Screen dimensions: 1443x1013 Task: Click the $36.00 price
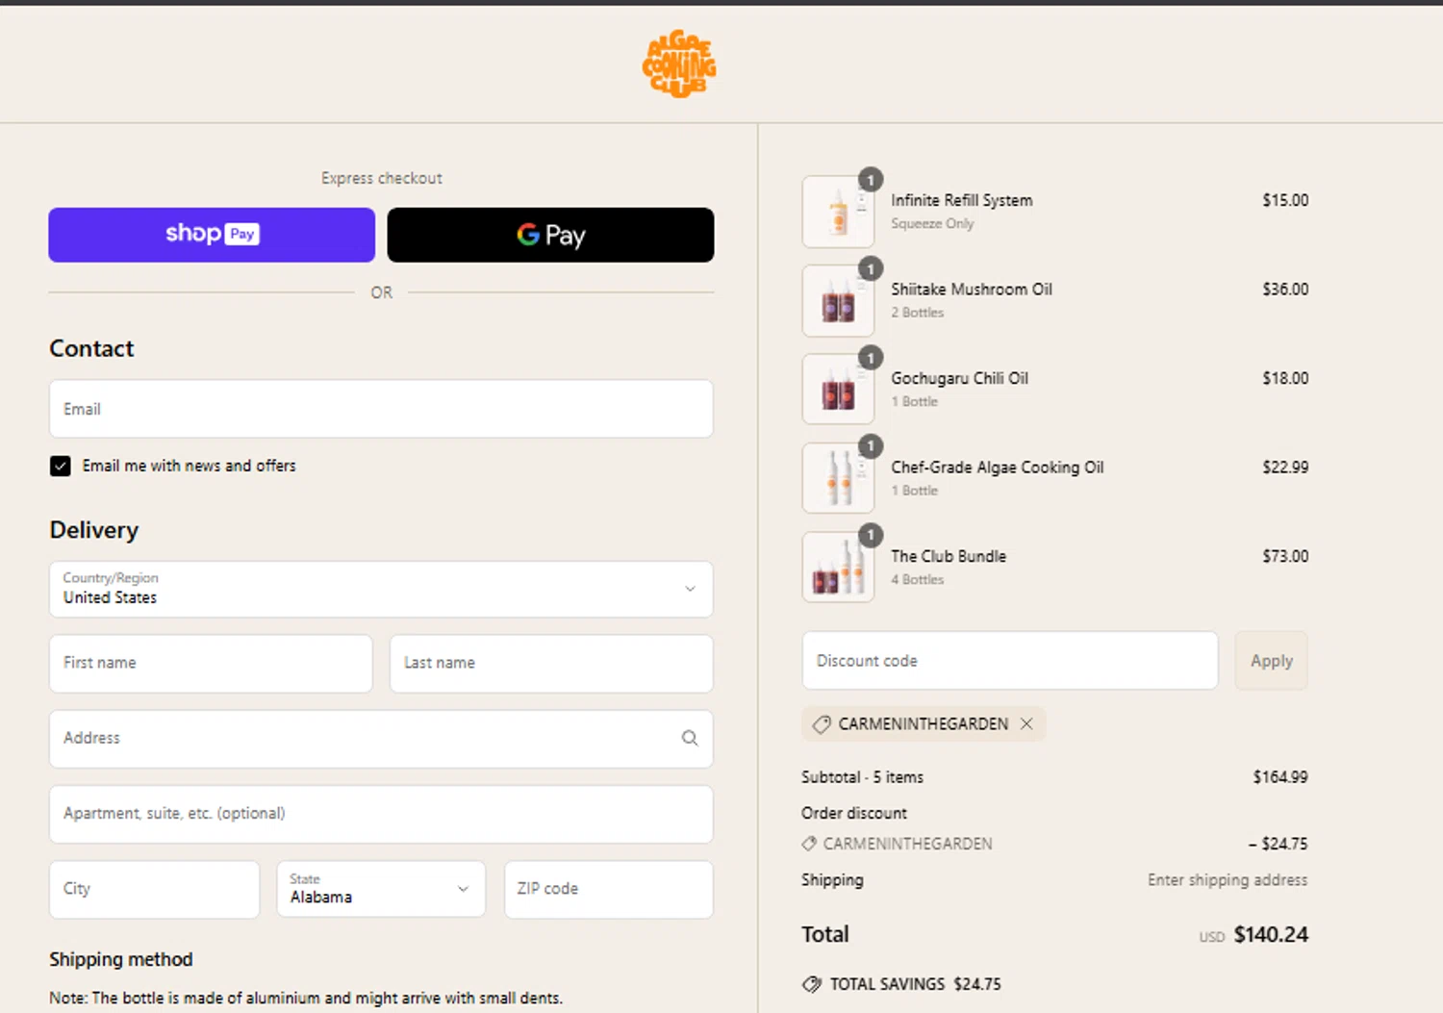pyautogui.click(x=1285, y=289)
